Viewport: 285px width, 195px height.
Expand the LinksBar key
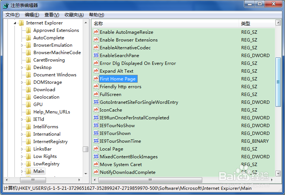[x=22, y=149]
